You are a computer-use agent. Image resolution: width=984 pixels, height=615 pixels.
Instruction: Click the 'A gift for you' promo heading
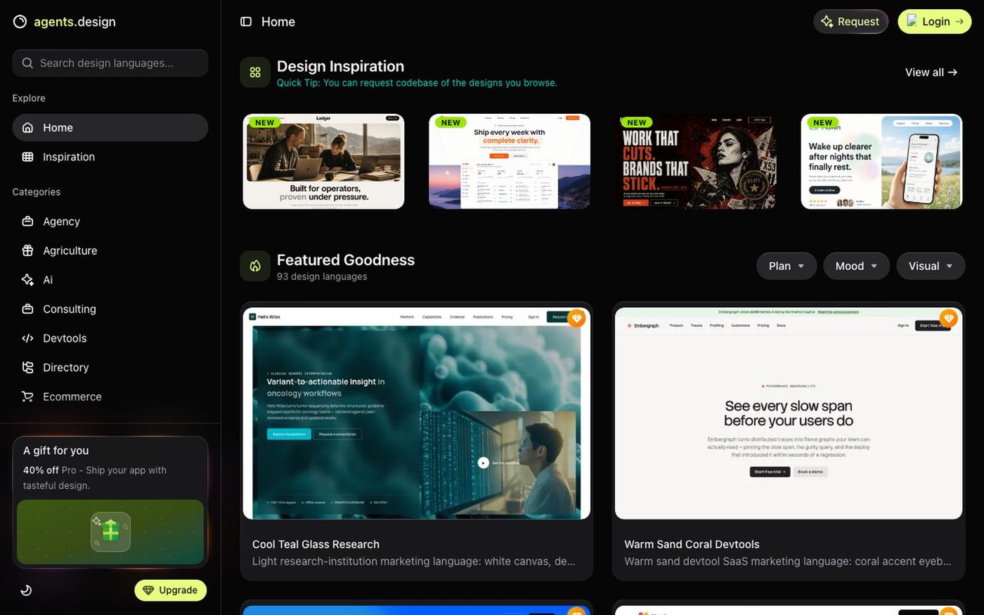pyautogui.click(x=56, y=451)
